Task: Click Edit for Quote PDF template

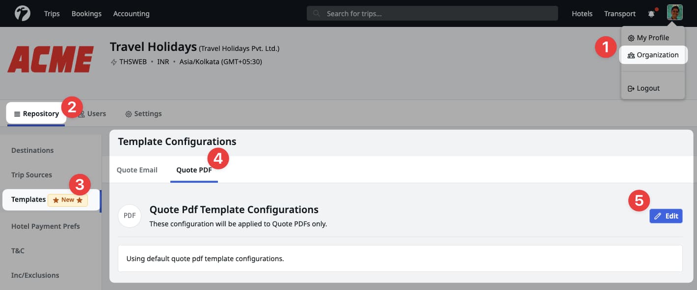Action: 666,216
